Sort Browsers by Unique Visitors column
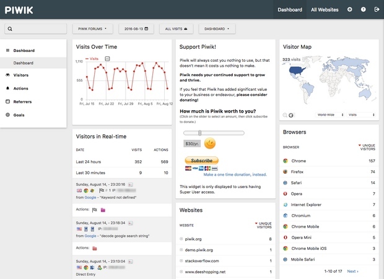 pos(367,147)
